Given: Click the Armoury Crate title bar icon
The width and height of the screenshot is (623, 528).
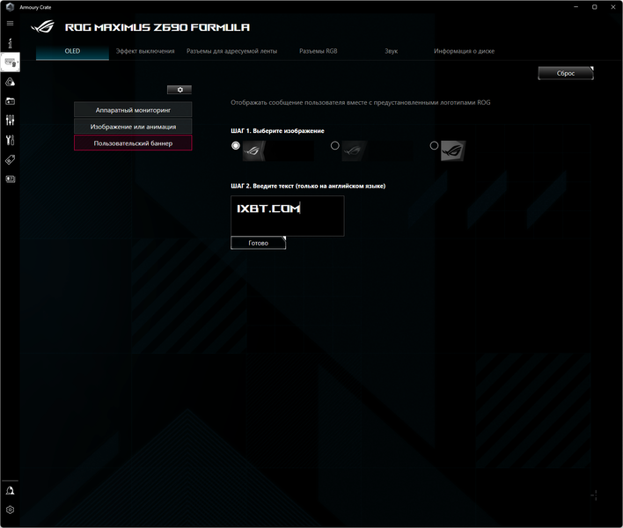Looking at the screenshot, I should coord(11,7).
